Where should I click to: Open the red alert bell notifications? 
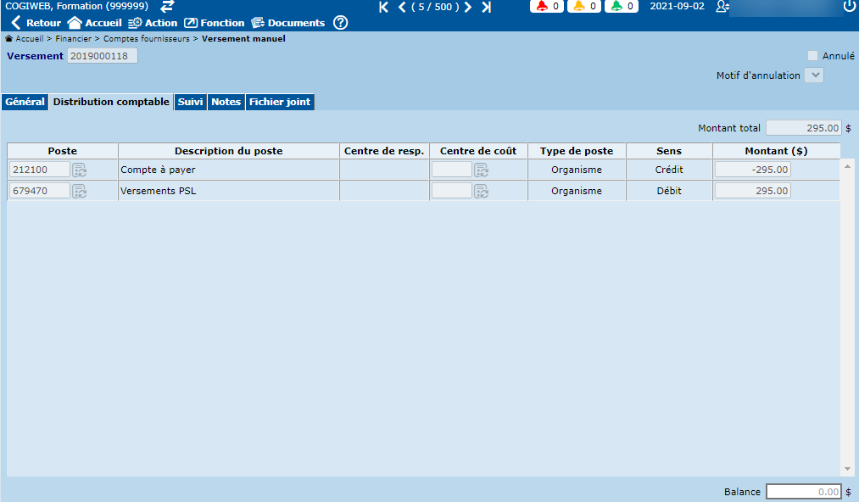[548, 6]
